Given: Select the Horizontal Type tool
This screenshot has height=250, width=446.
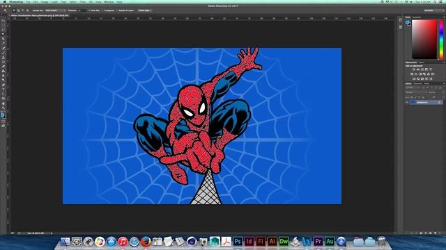Looking at the screenshot, I should 3,89.
